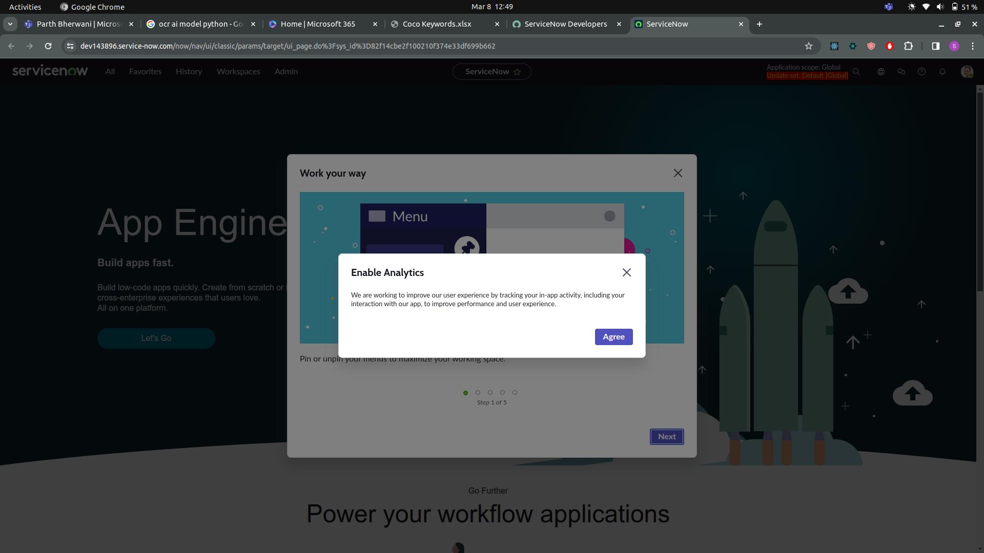
Task: Open the Extensions puzzle icon
Action: tap(908, 46)
